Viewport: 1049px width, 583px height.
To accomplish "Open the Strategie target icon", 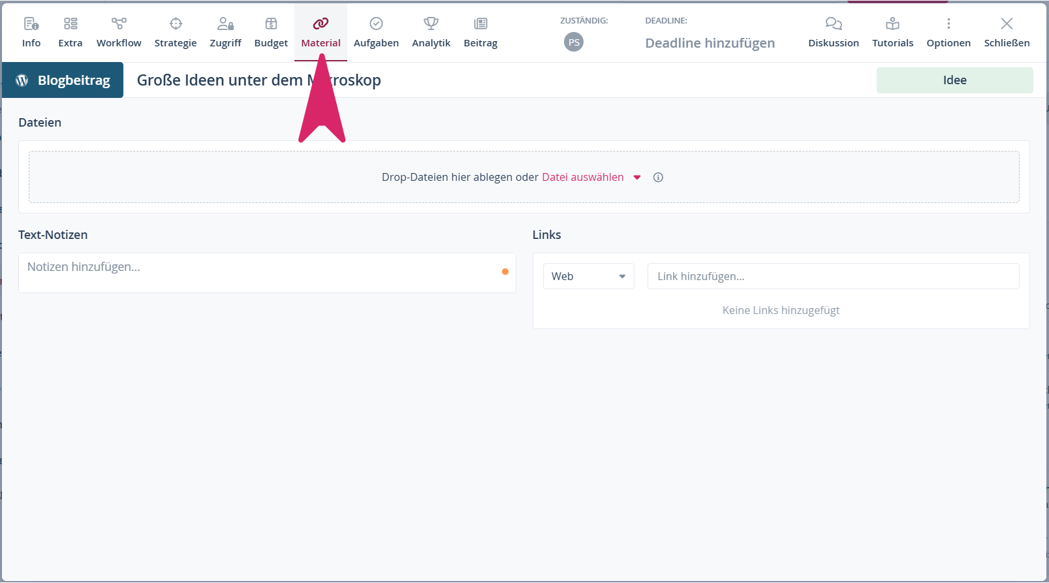I will click(176, 24).
